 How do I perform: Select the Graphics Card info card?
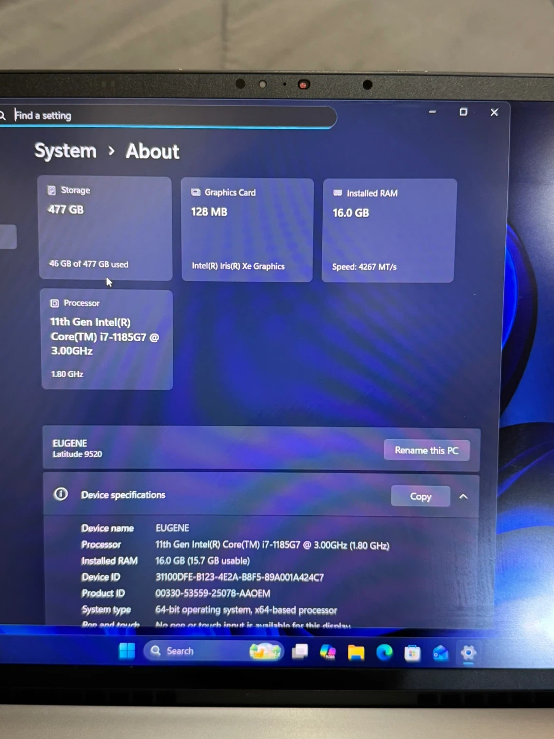(247, 230)
